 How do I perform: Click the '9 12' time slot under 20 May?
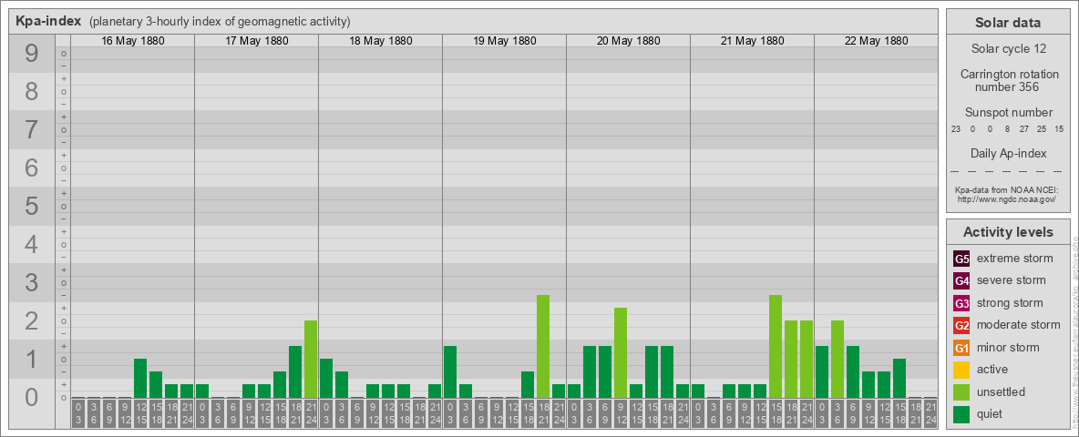tap(621, 413)
